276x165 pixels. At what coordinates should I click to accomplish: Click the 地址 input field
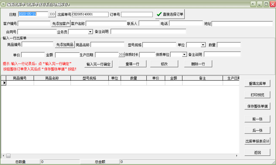(x=242, y=24)
